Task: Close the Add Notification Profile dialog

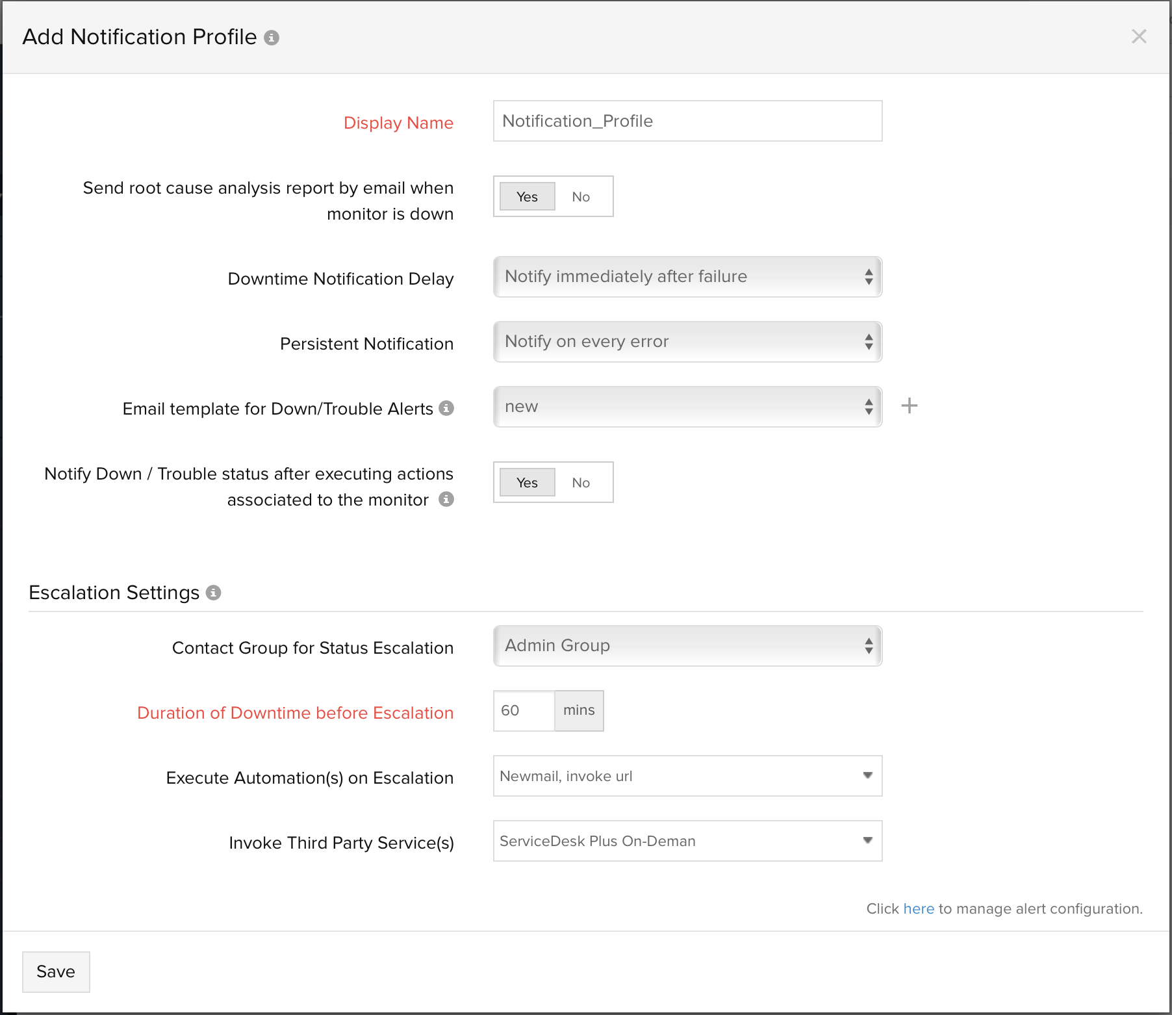Action: pyautogui.click(x=1139, y=36)
